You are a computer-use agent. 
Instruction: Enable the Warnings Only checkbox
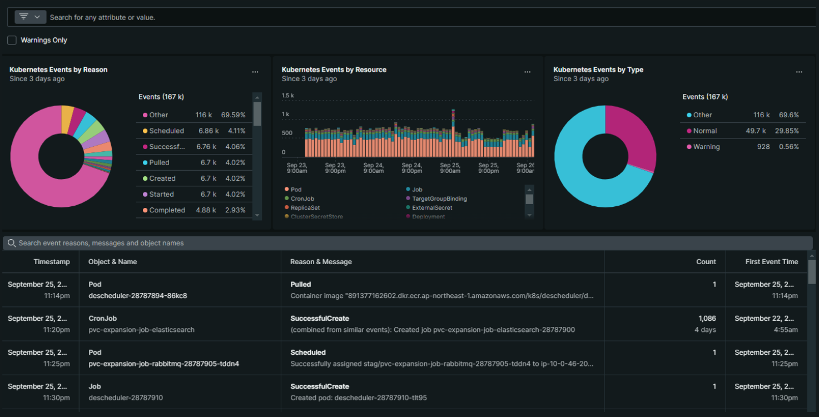tap(12, 40)
